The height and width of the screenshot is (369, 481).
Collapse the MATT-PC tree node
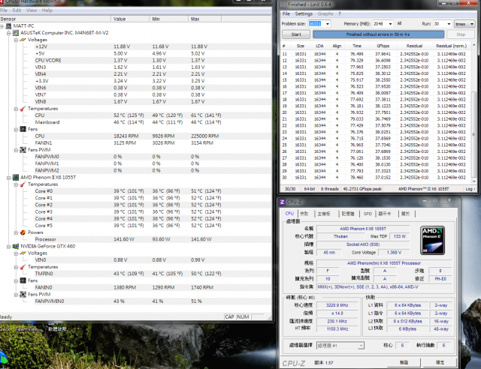[x=2, y=26]
